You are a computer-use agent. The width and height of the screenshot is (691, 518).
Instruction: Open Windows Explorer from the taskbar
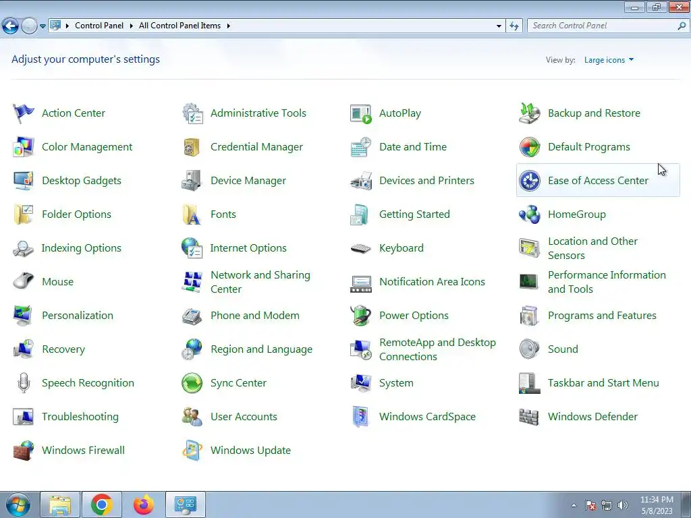click(60, 505)
